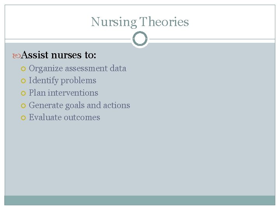The width and height of the screenshot is (280, 210).
Task: Select the circle ornament below the title
Action: 140,39
